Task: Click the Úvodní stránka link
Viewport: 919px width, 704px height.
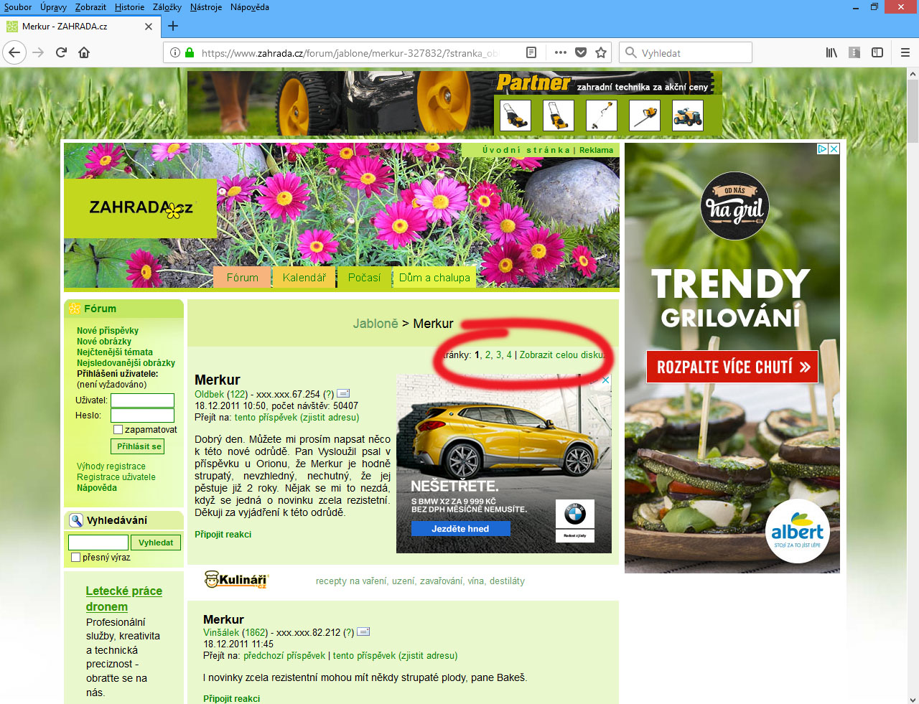Action: [x=526, y=150]
